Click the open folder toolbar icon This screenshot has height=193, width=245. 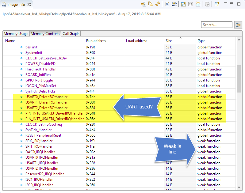coord(151,4)
